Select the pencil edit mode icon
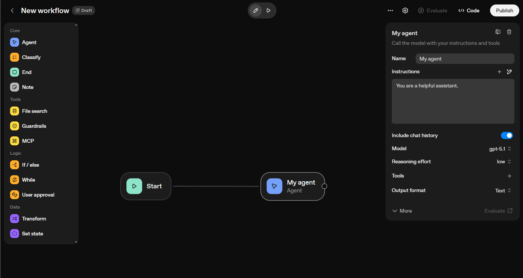The width and height of the screenshot is (523, 278). point(256,10)
